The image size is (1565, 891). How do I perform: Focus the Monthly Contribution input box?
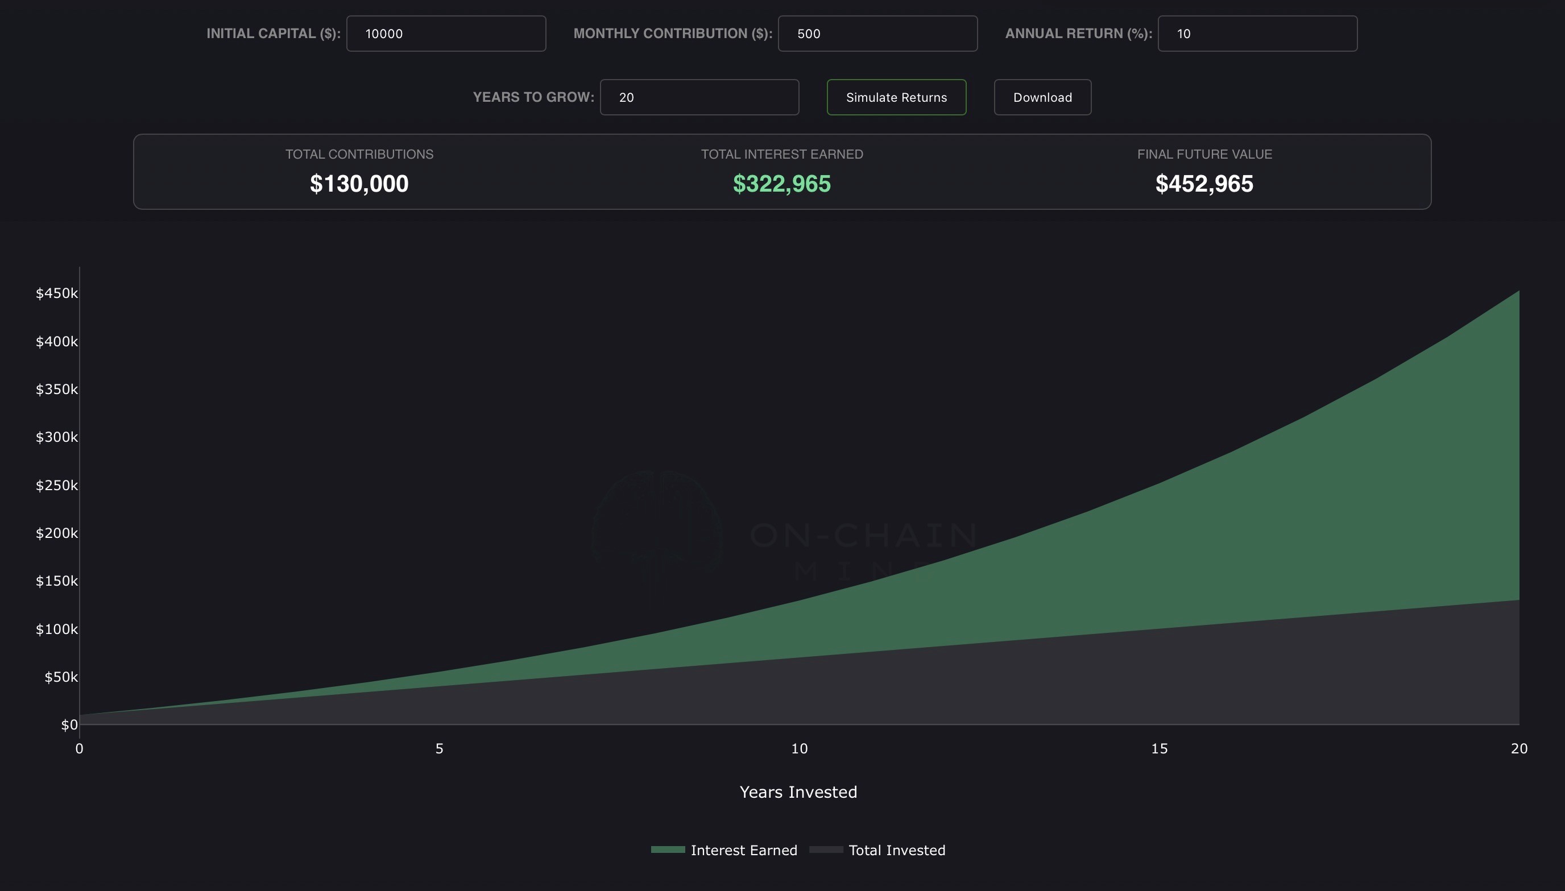pyautogui.click(x=877, y=34)
